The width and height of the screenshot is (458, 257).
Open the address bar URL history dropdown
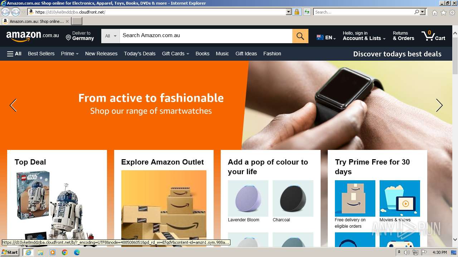point(289,12)
